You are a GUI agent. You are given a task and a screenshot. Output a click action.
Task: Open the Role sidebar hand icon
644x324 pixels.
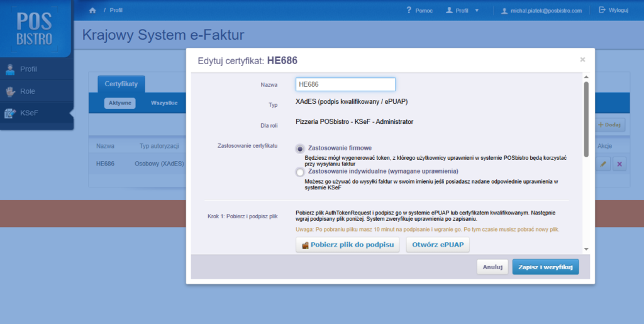coord(10,91)
